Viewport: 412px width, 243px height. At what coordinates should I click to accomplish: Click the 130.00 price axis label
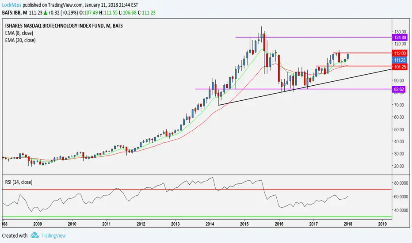coord(400,32)
